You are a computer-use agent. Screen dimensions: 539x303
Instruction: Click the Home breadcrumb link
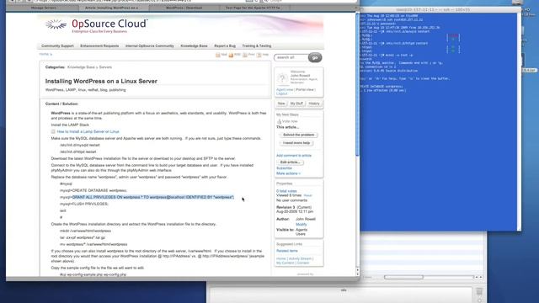coord(44,54)
